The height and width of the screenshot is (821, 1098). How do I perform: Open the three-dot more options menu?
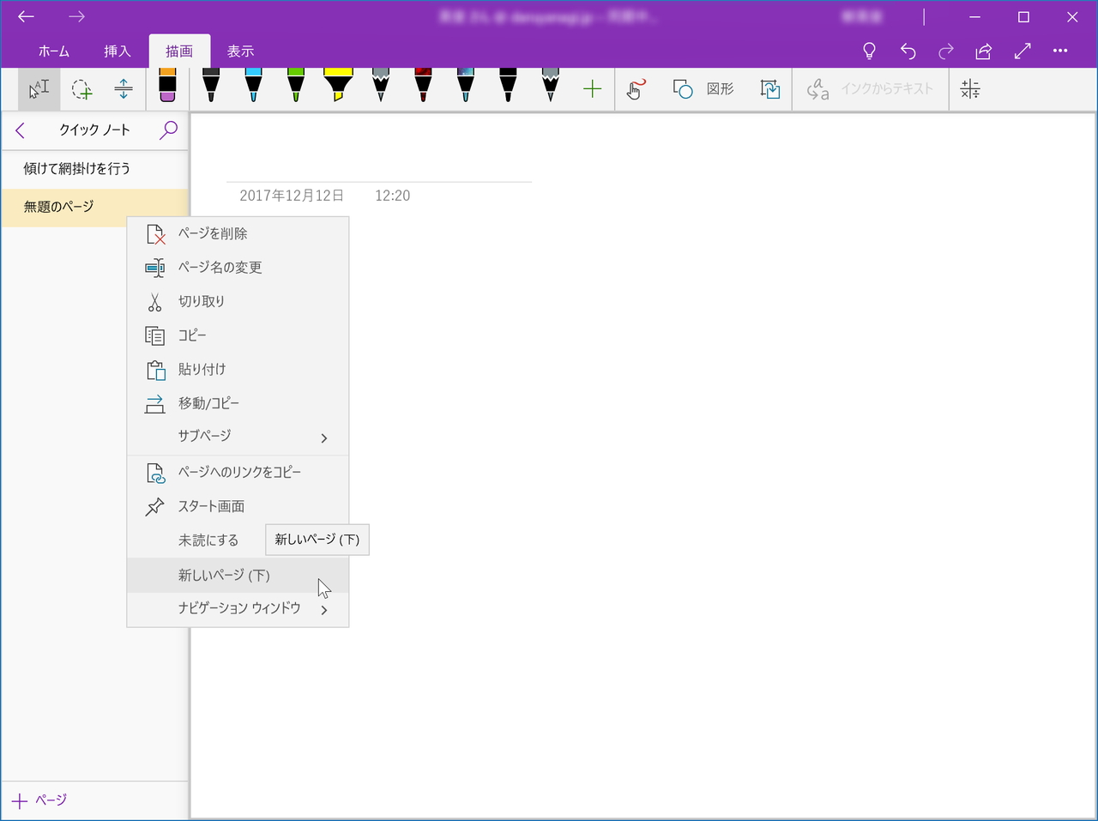click(x=1060, y=51)
